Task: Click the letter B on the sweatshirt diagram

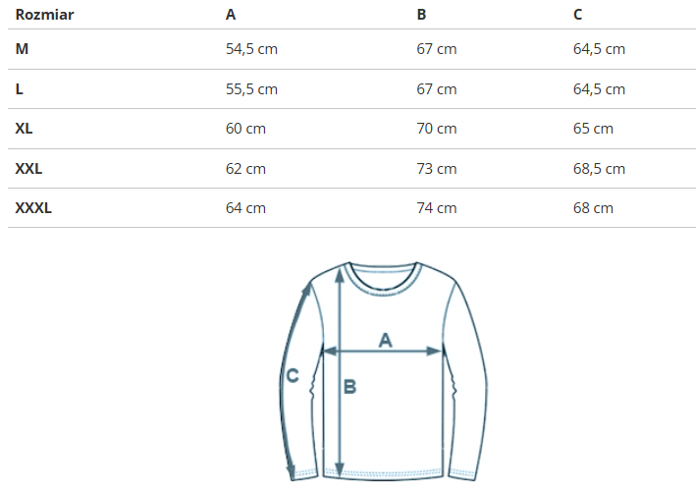Action: pos(349,387)
